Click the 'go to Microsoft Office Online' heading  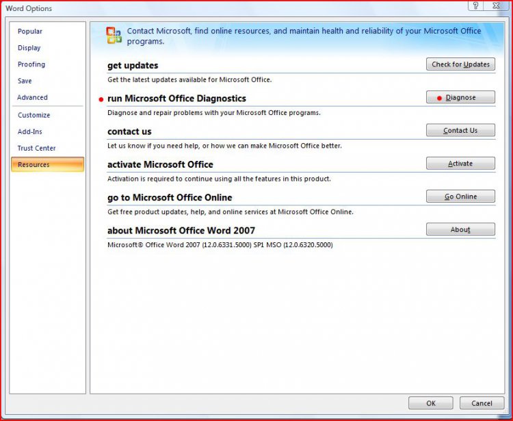[170, 197]
